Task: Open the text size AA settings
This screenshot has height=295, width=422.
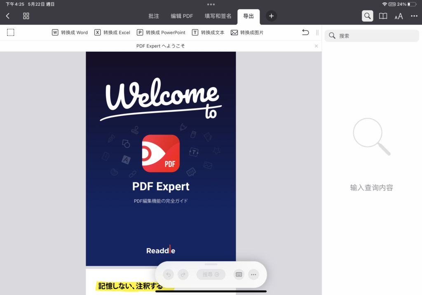Action: click(399, 17)
